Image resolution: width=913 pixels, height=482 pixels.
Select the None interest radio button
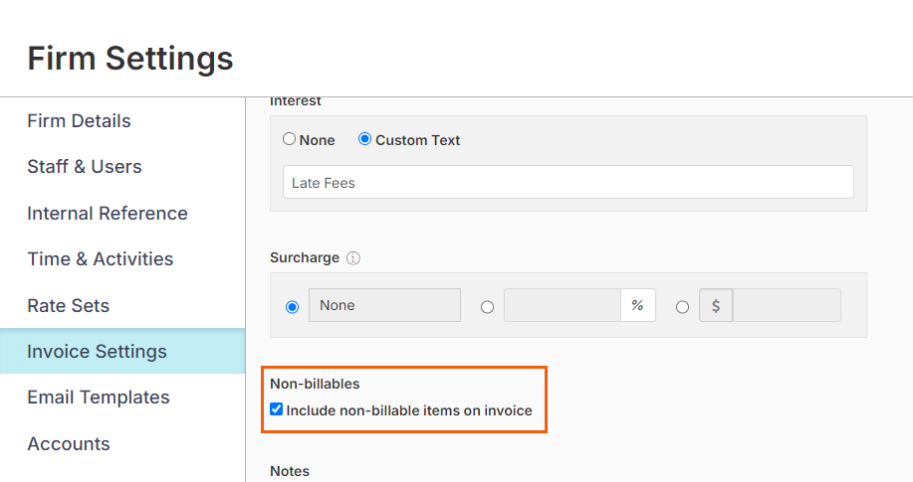click(289, 139)
